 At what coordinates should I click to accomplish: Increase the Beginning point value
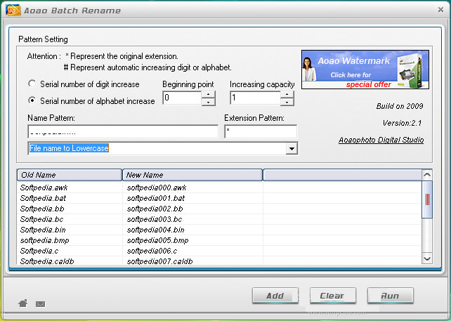208,95
